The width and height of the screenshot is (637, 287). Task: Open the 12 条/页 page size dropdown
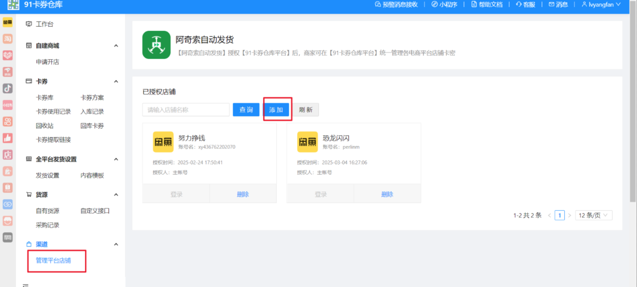pyautogui.click(x=594, y=216)
